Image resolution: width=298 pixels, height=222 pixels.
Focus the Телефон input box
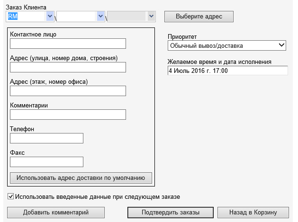click(x=46, y=138)
